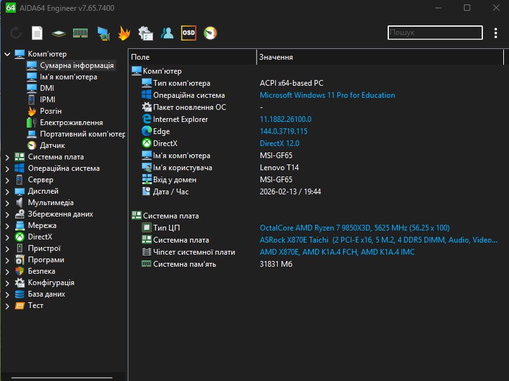Click the CPU chip icon in toolbar
Viewport: 509px width, 381px height.
pos(58,33)
